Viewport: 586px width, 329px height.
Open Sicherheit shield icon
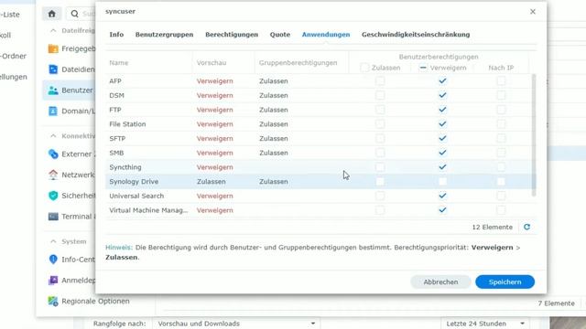tap(53, 196)
